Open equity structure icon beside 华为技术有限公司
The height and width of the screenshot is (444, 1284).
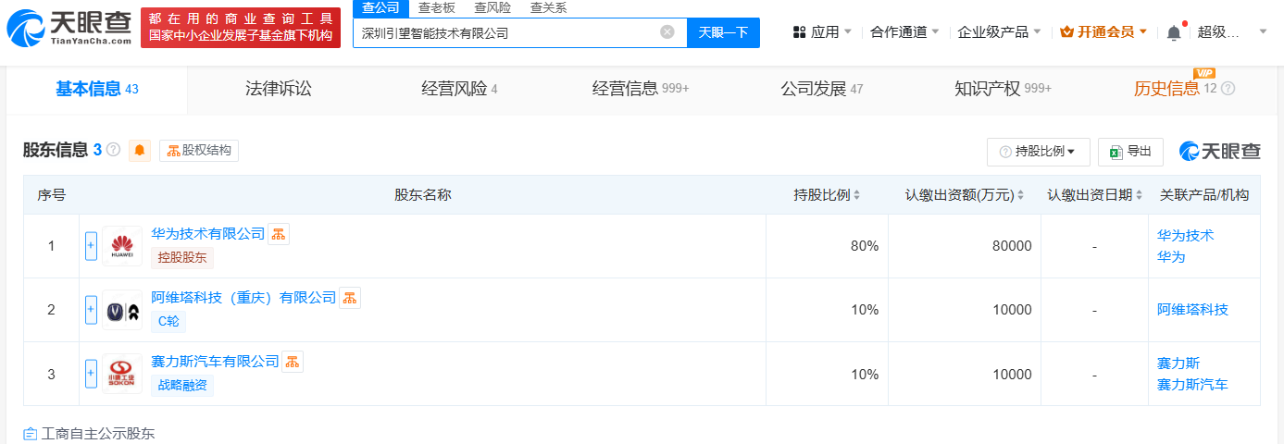pyautogui.click(x=279, y=234)
